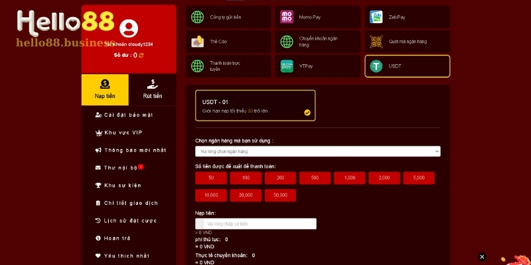Click the heart icon for Yêu thích nhất
The width and height of the screenshot is (531, 265).
click(x=98, y=256)
